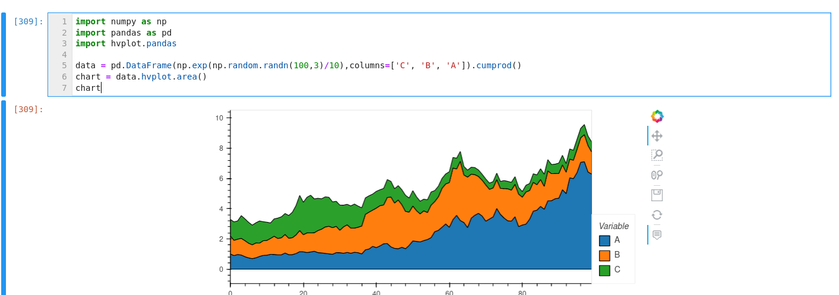The image size is (839, 295).
Task: Click on 'chart = data.hvplot.area()' line
Action: pos(141,77)
